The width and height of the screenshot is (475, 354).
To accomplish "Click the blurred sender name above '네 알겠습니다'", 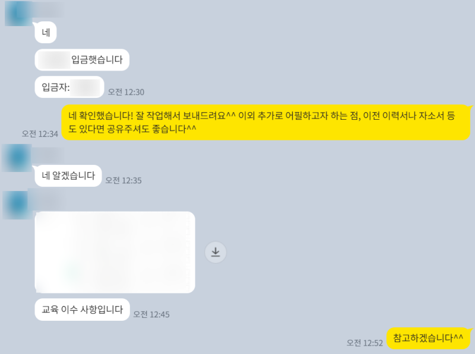I will click(48, 155).
